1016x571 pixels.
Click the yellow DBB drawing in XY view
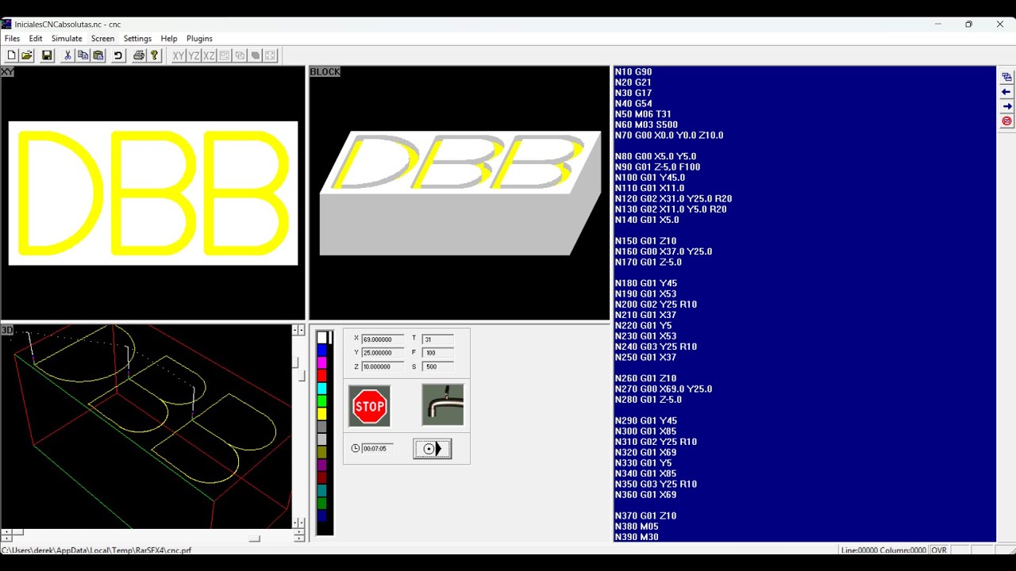click(153, 193)
